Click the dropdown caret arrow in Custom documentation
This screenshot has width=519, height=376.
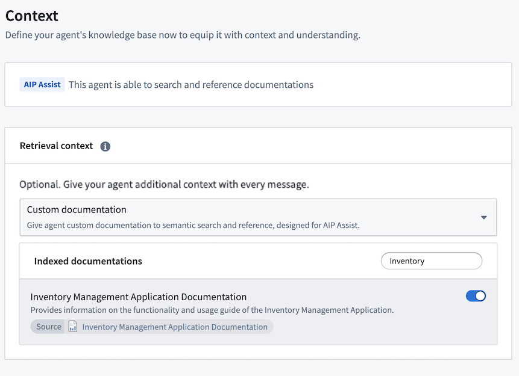pyautogui.click(x=483, y=217)
